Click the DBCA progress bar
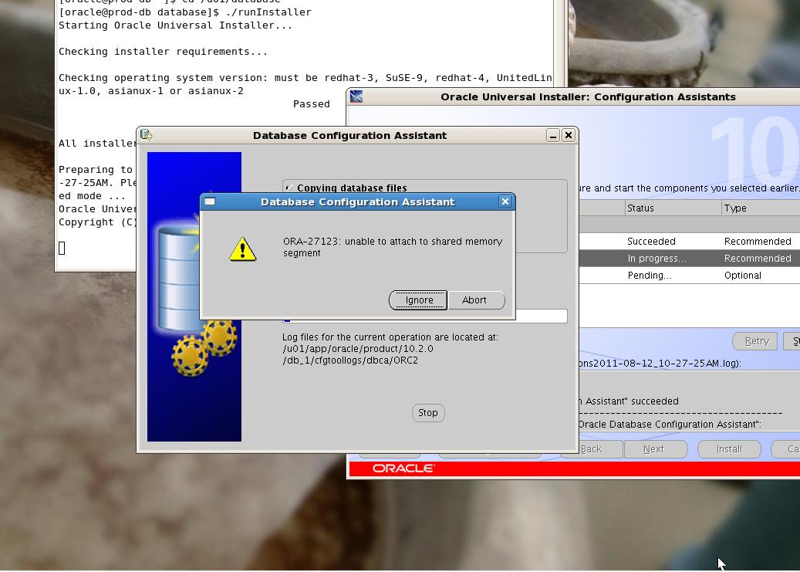 426,316
